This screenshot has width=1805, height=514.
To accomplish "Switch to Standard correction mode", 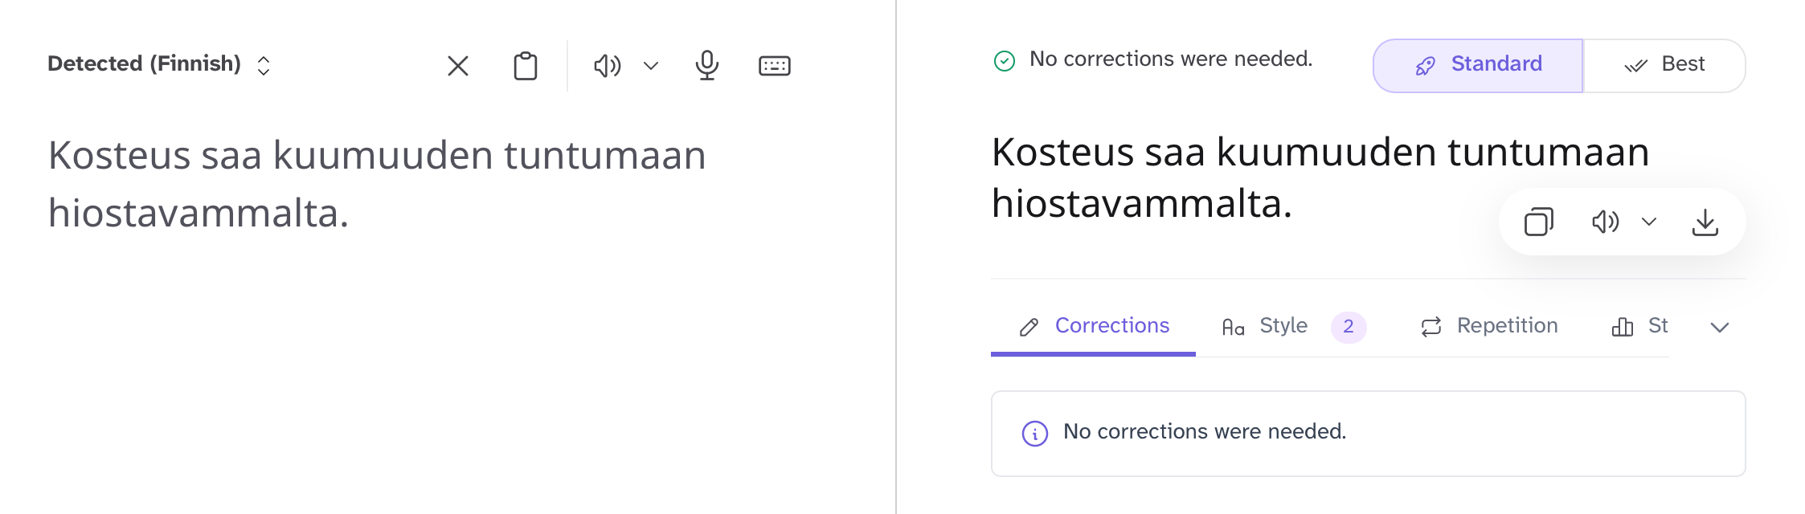I will tap(1478, 65).
